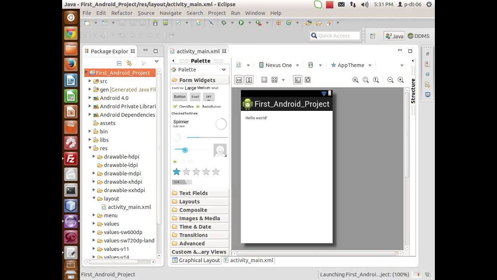
Task: Reset canvas zoom to 100%
Action: point(376,80)
